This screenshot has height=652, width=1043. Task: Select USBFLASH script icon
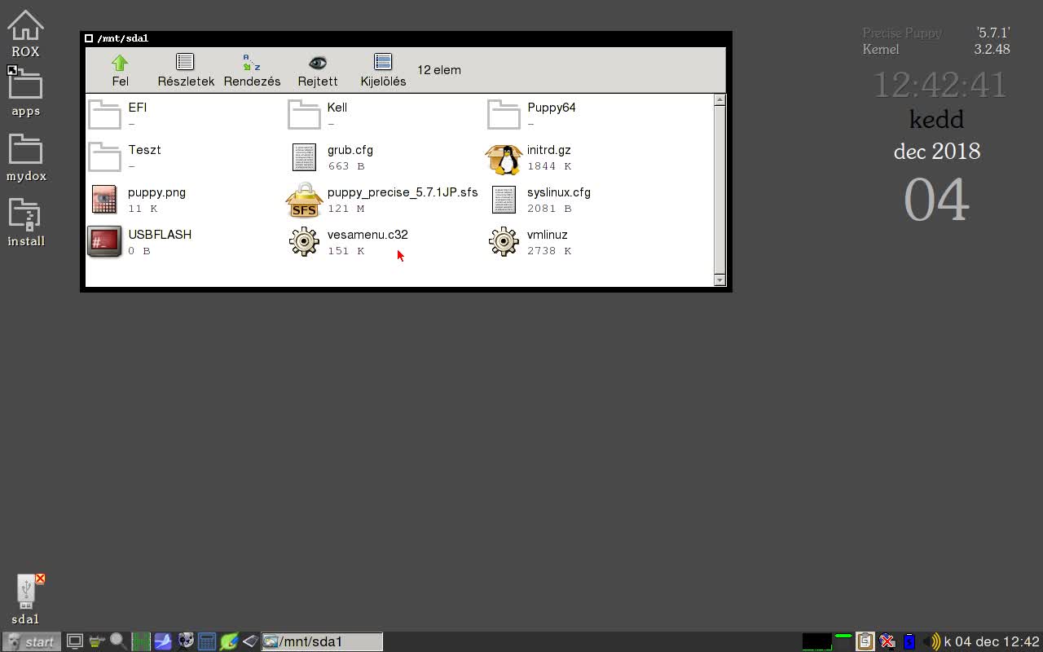pyautogui.click(x=104, y=242)
